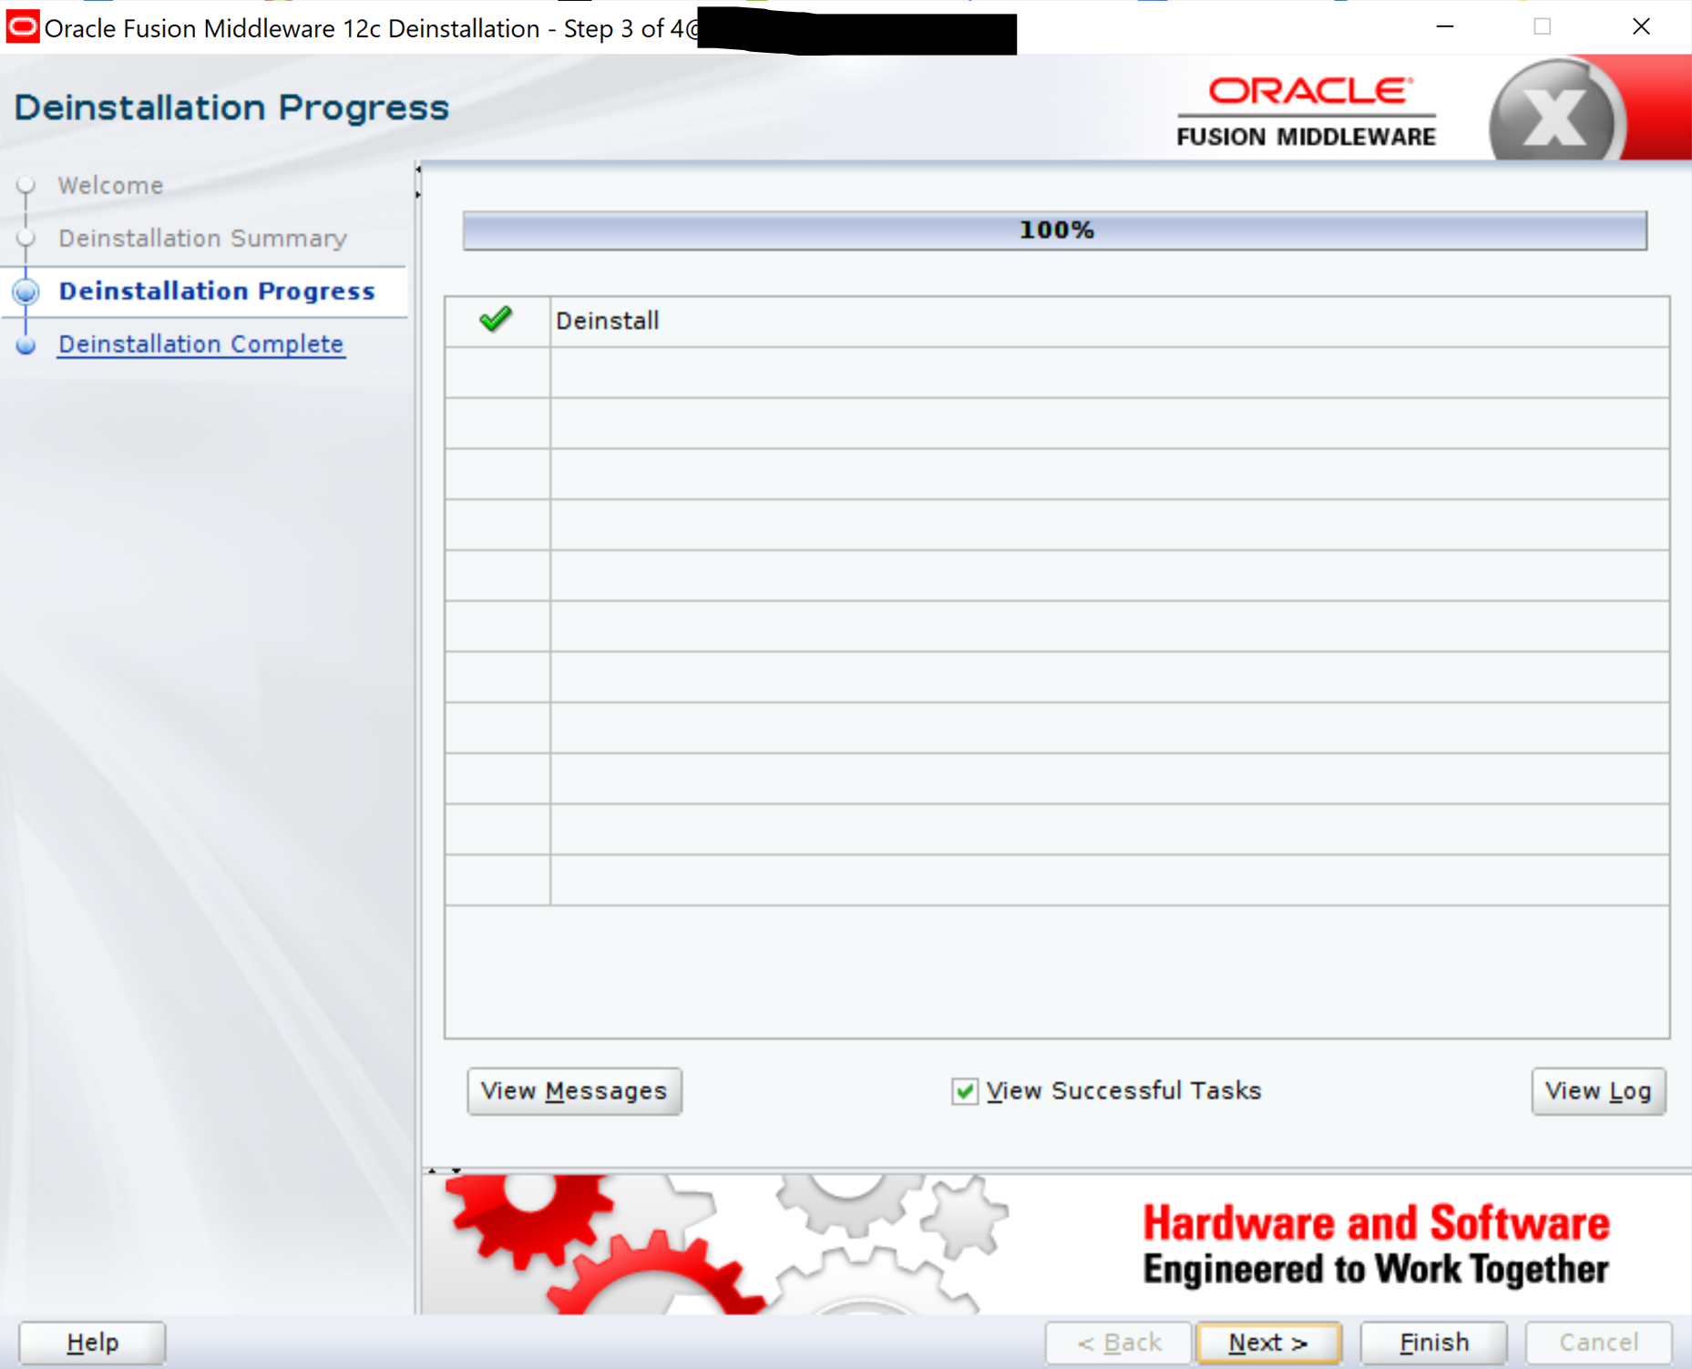Click the Deinstallation Complete step bullet
The height and width of the screenshot is (1369, 1692).
coord(26,345)
